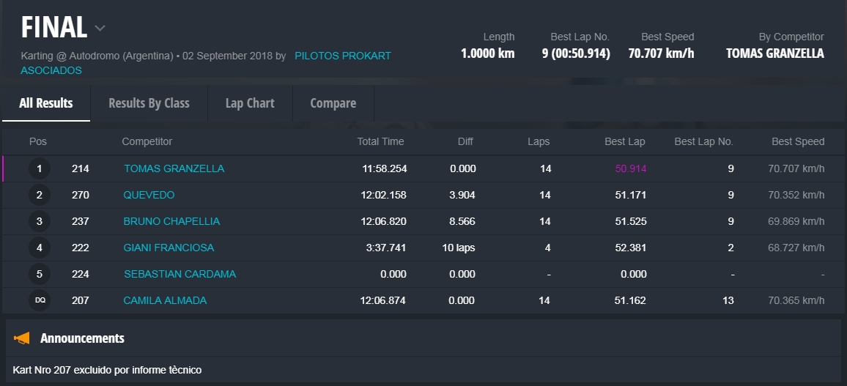Click position 1 circle badge

point(40,168)
